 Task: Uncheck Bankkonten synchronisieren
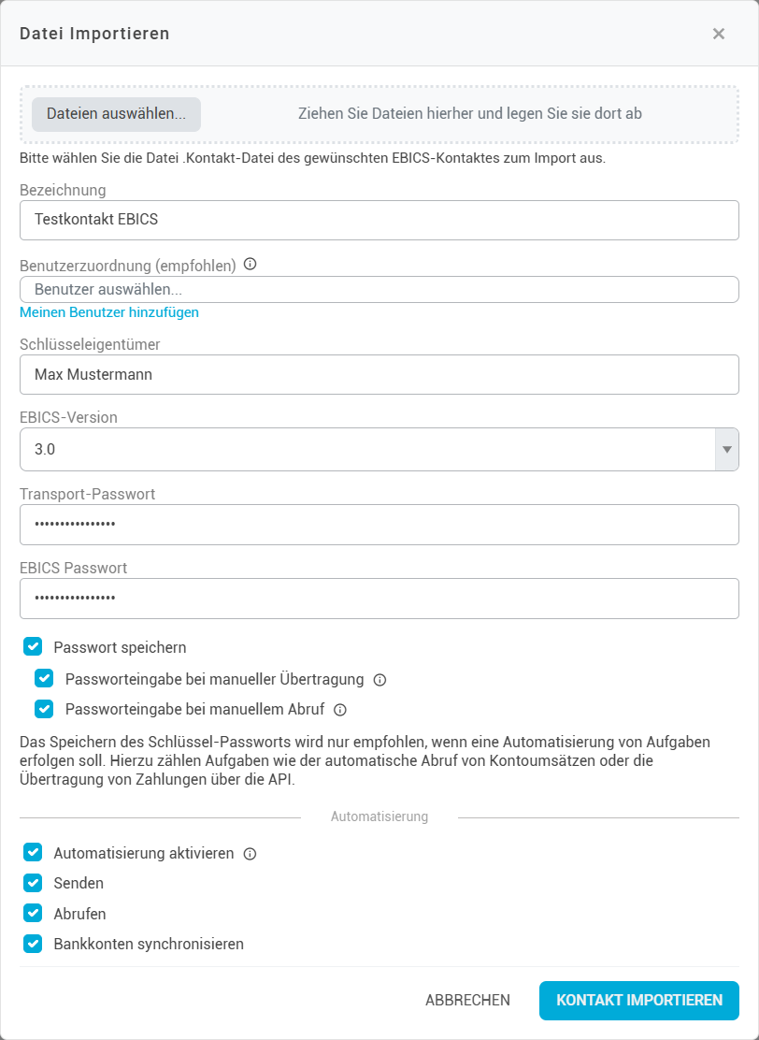[34, 944]
